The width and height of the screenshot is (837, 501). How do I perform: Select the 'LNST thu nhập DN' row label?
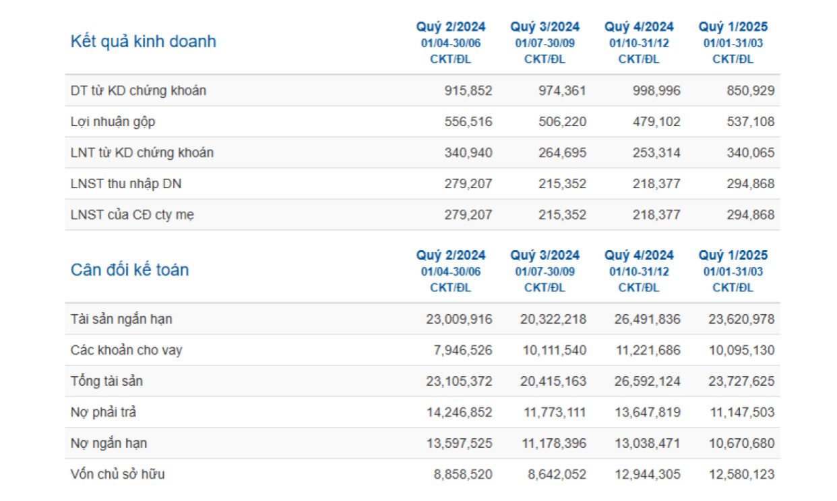point(125,184)
